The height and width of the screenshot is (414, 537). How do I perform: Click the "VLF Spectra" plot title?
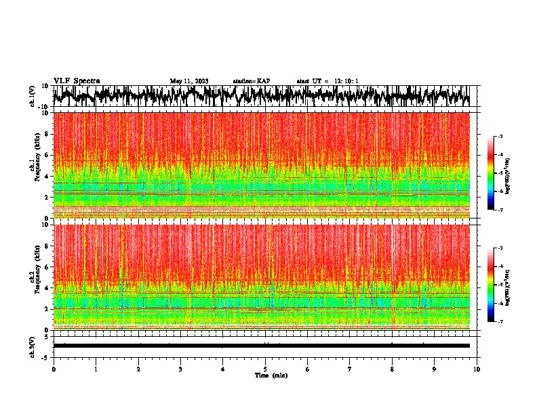[x=77, y=81]
